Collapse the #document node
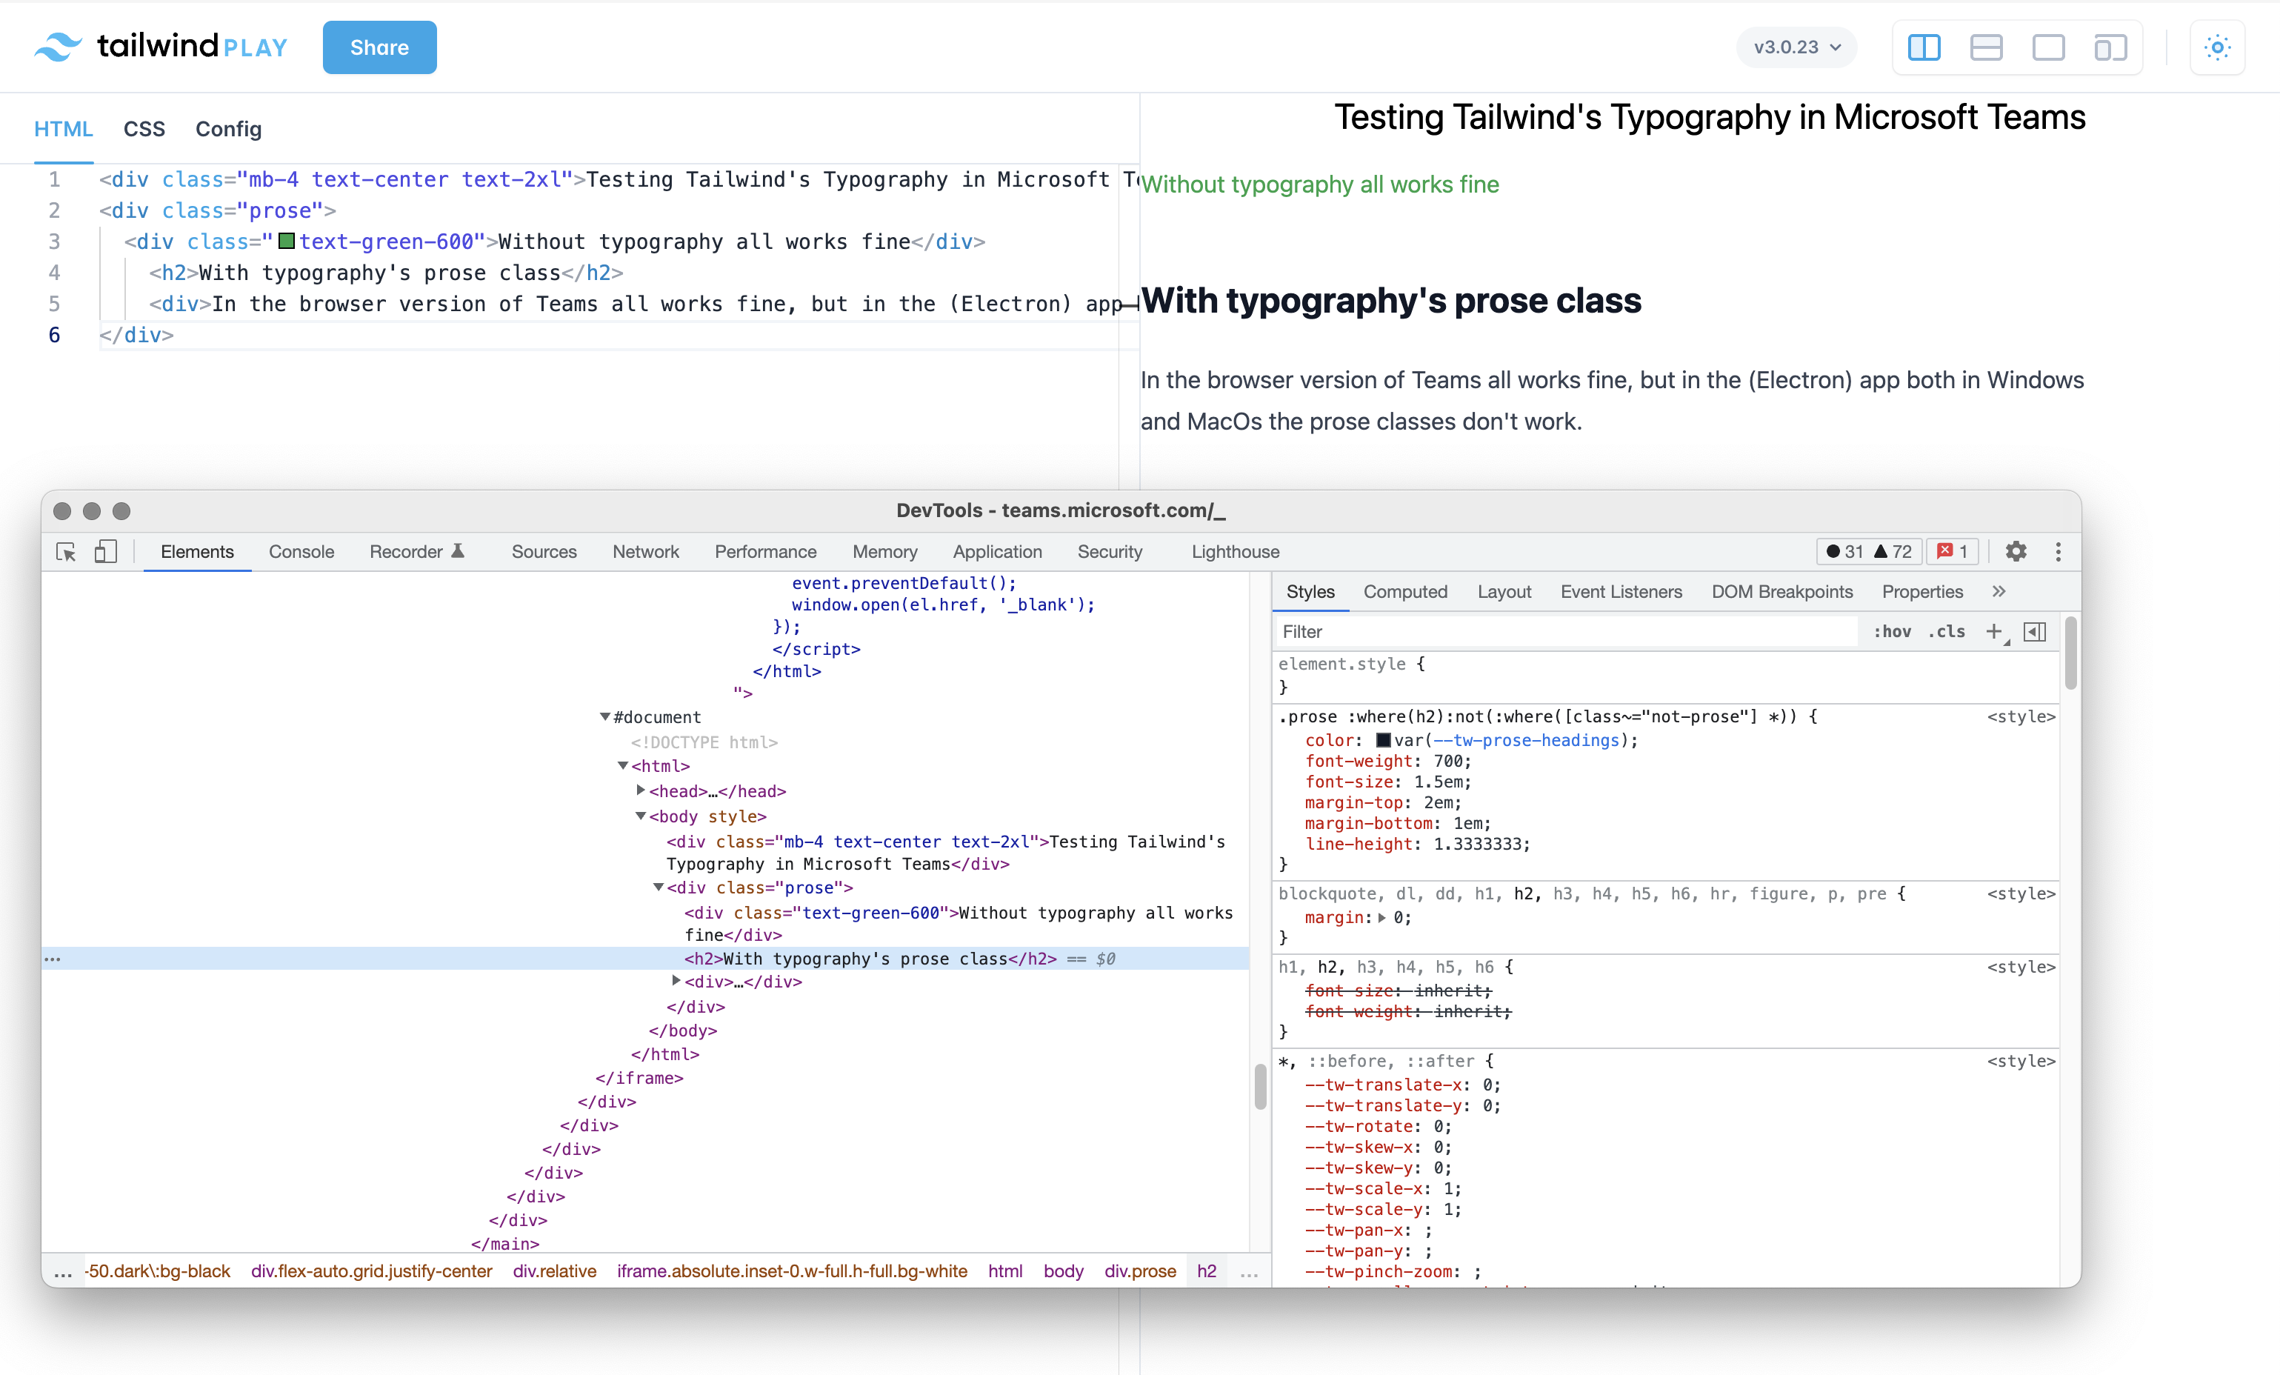The width and height of the screenshot is (2280, 1375). point(605,717)
